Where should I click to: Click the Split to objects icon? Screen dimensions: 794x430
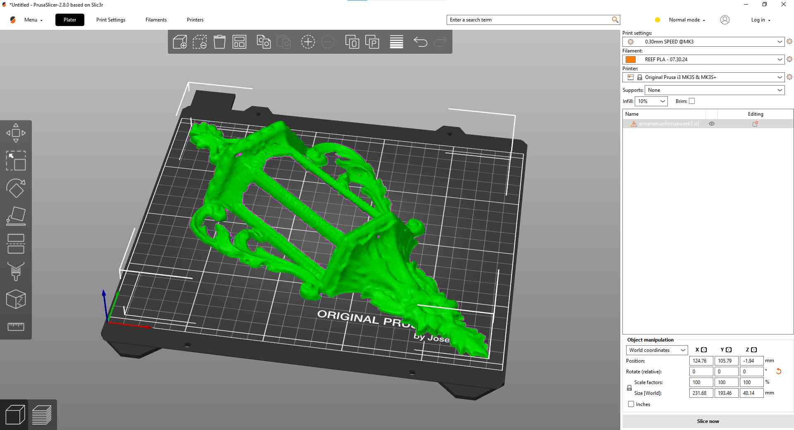click(352, 42)
